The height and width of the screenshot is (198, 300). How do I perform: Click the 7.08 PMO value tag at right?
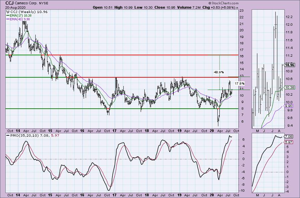[x=289, y=136]
